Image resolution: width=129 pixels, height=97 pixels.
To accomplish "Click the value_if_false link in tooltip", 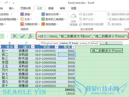I will pos(88,43).
